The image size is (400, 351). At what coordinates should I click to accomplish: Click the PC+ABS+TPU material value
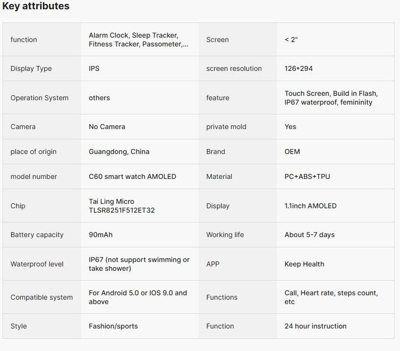[x=307, y=176]
